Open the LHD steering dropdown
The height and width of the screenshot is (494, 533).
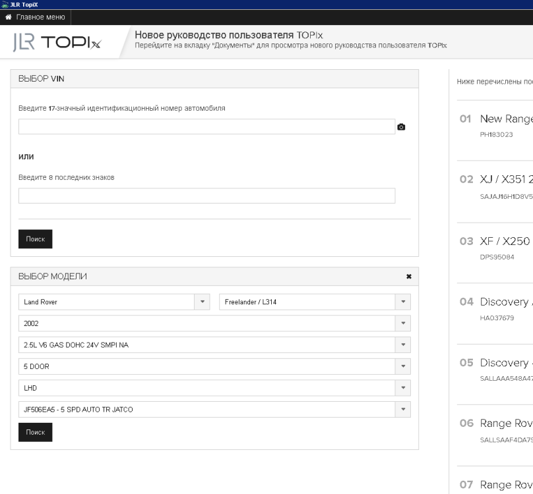tap(214, 388)
